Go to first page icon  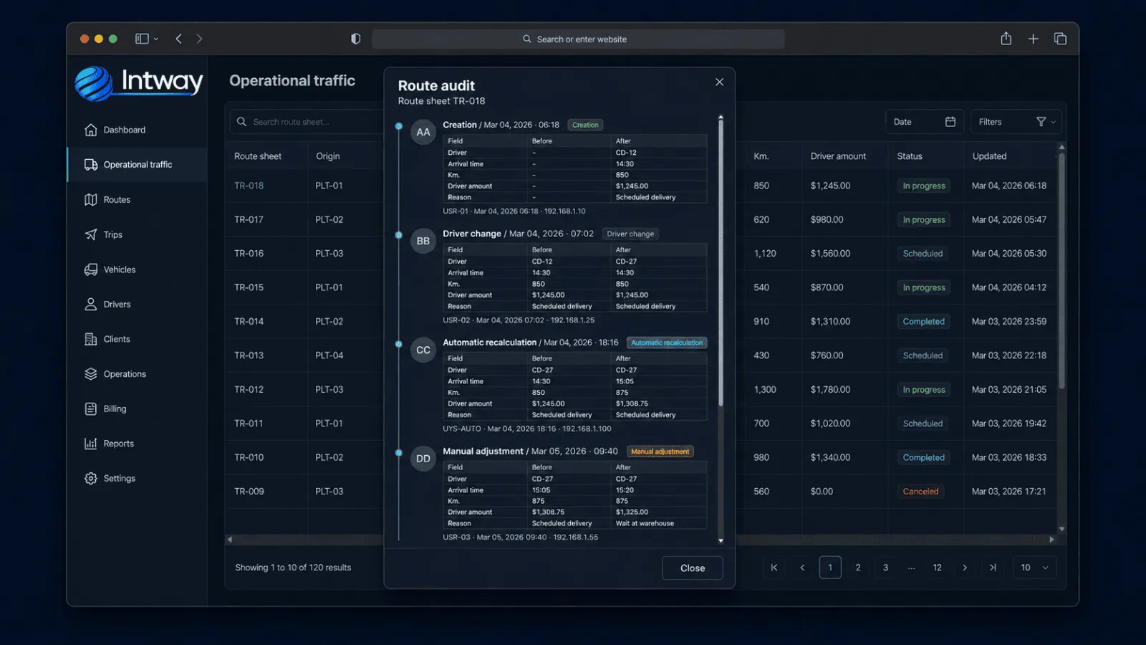(x=774, y=568)
